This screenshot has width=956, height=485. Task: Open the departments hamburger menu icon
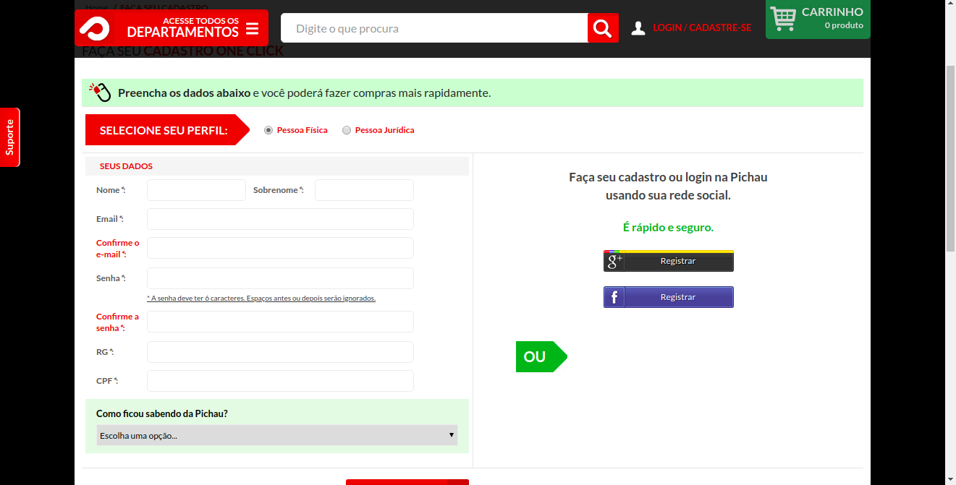point(252,29)
